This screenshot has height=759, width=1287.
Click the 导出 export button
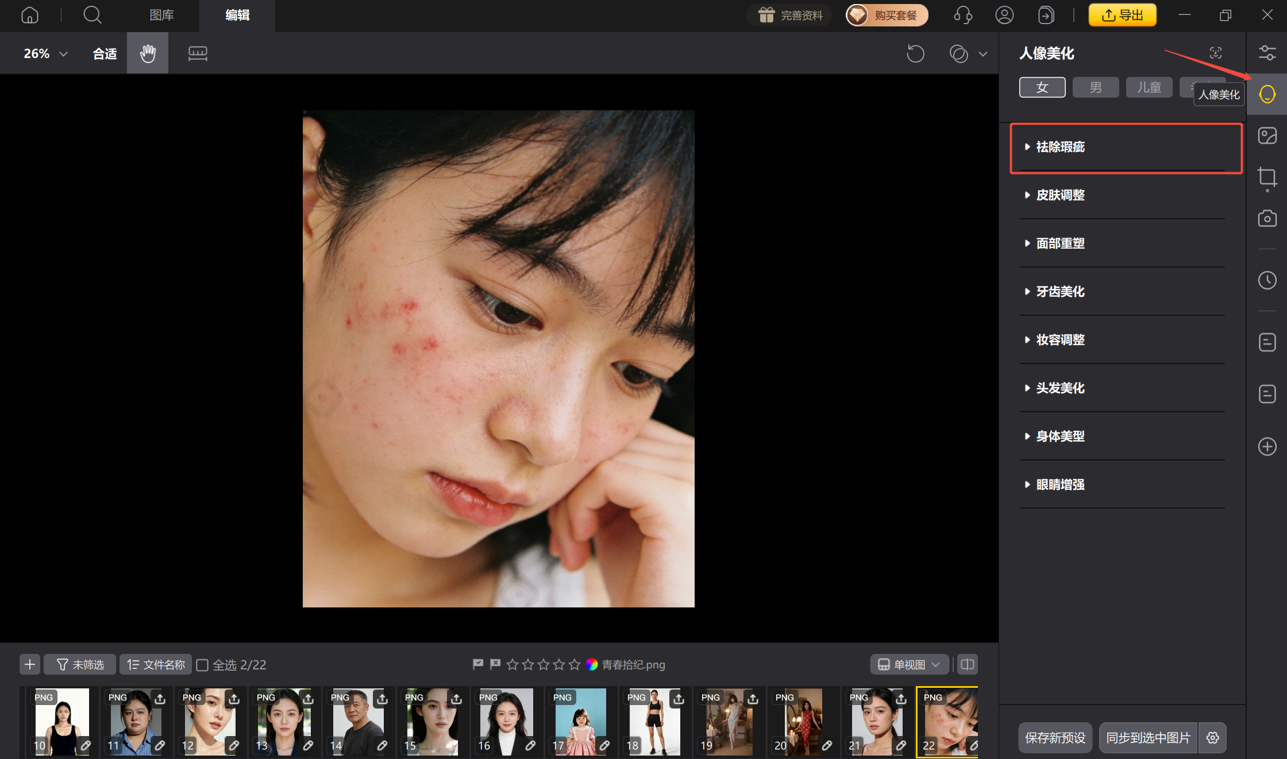point(1123,15)
